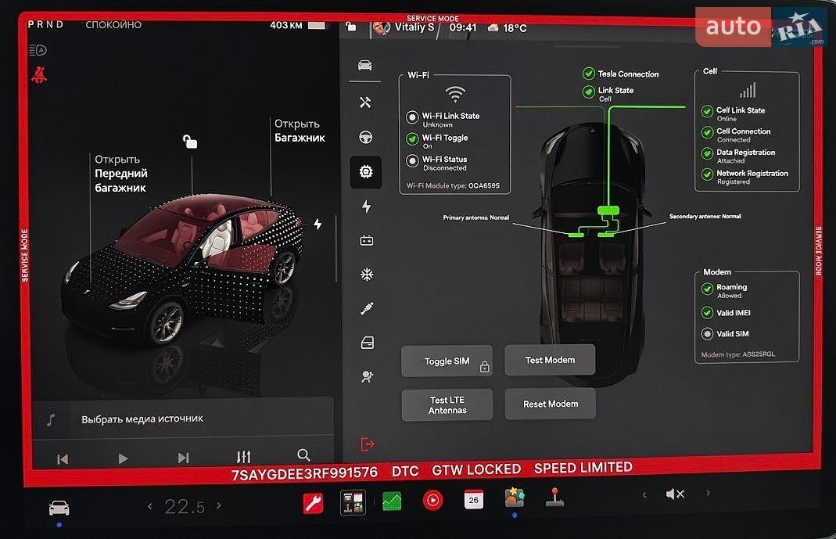Open the red media player app
This screenshot has width=836, height=539.
point(432,501)
